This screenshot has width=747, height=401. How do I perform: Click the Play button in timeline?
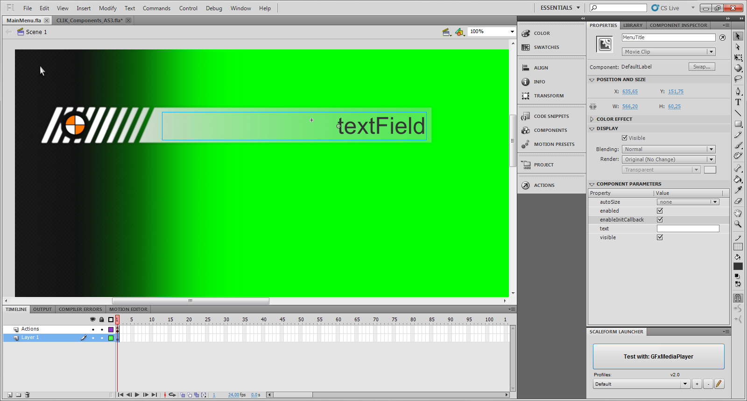[137, 395]
